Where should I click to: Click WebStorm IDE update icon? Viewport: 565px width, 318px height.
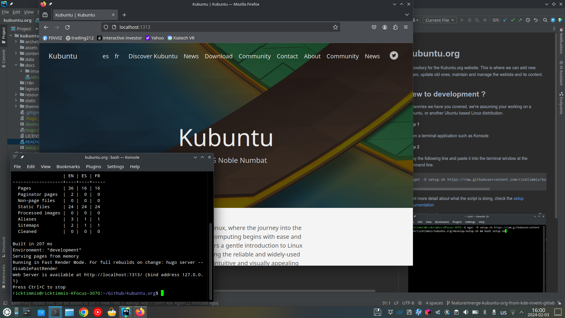pos(553,20)
